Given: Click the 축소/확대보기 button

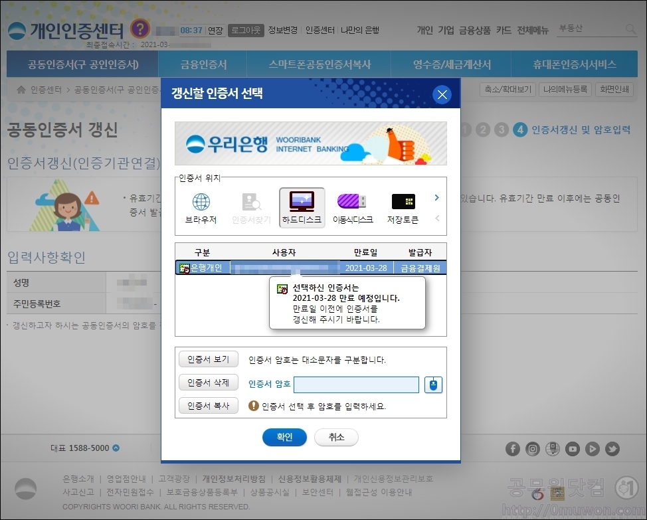Looking at the screenshot, I should 508,90.
